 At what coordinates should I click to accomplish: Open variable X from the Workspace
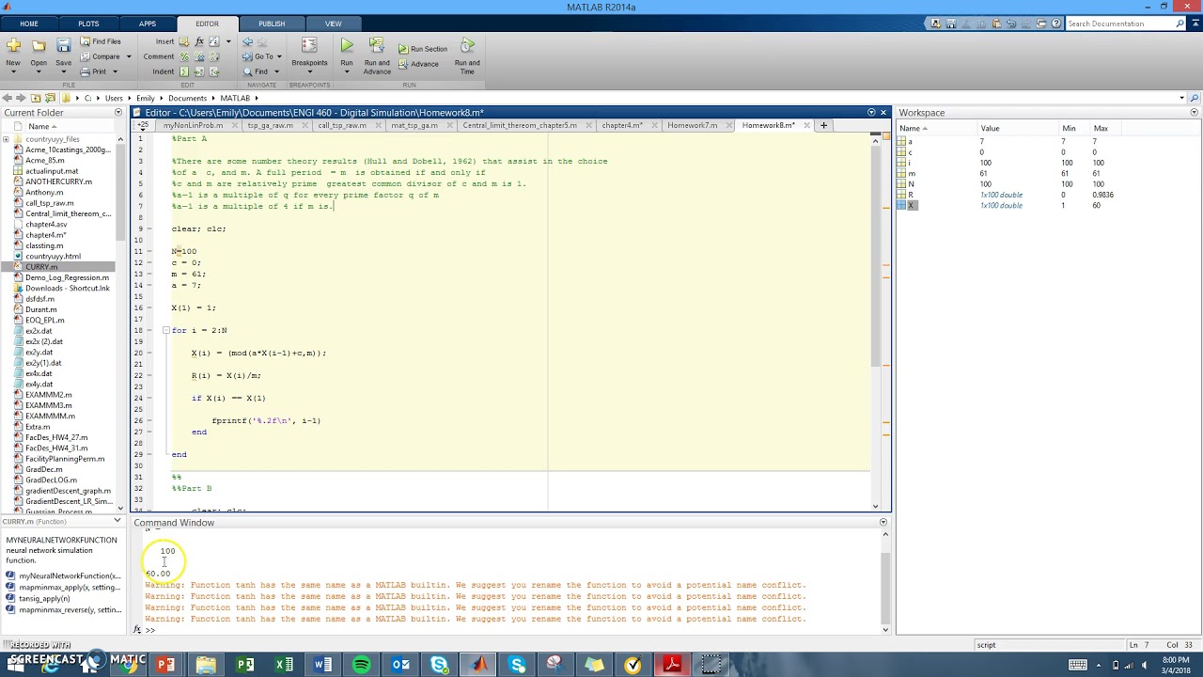tap(911, 206)
